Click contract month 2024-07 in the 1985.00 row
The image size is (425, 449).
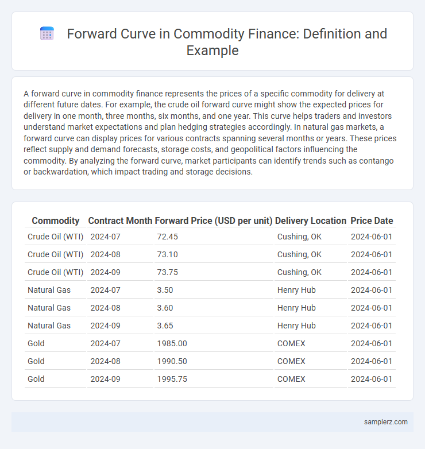pyautogui.click(x=106, y=343)
